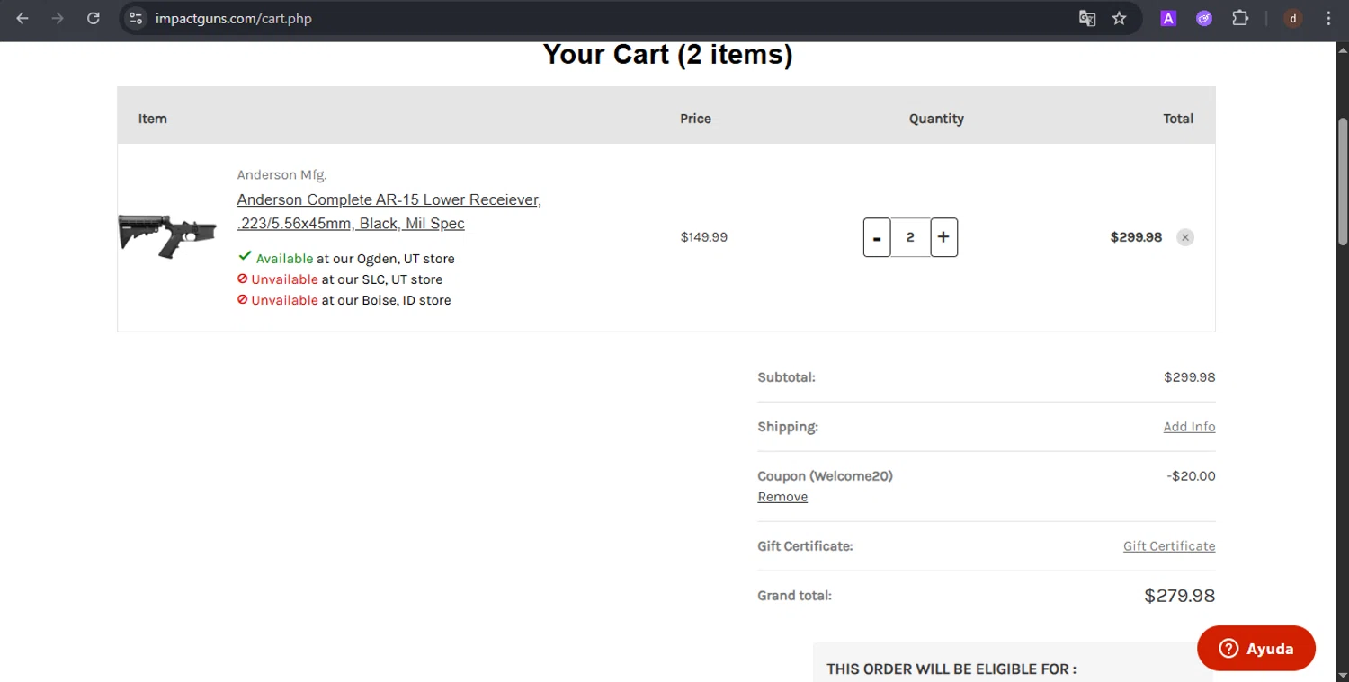Viewport: 1349px width, 682px height.
Task: Click the coupon discount -$20.00
Action: coord(1191,476)
